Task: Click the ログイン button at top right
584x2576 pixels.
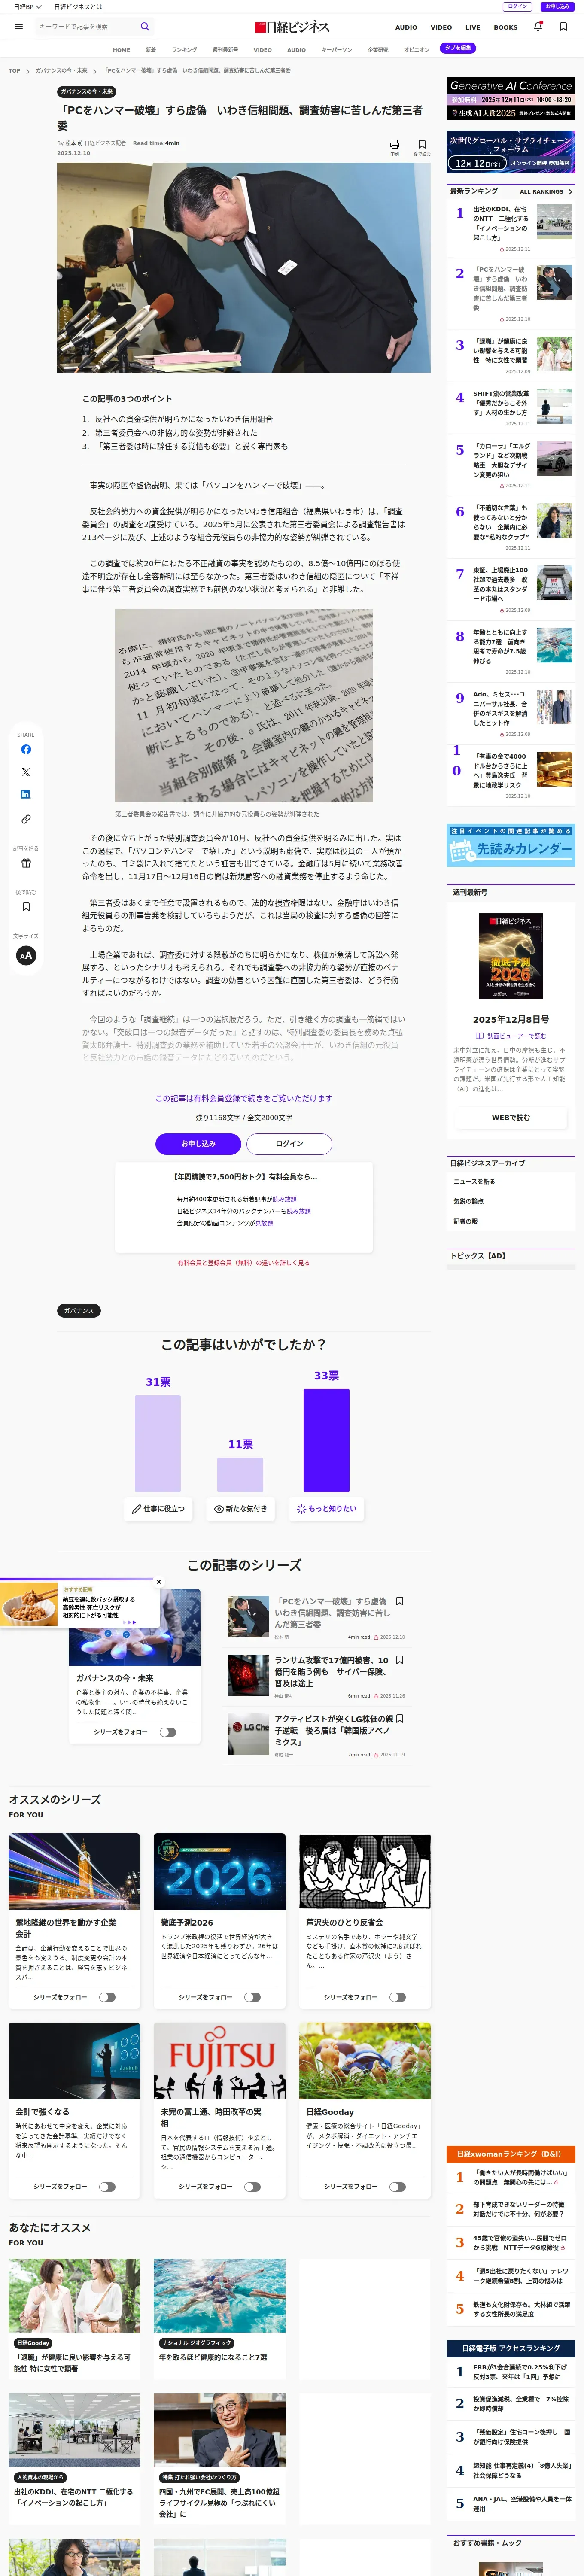Action: coord(517,7)
